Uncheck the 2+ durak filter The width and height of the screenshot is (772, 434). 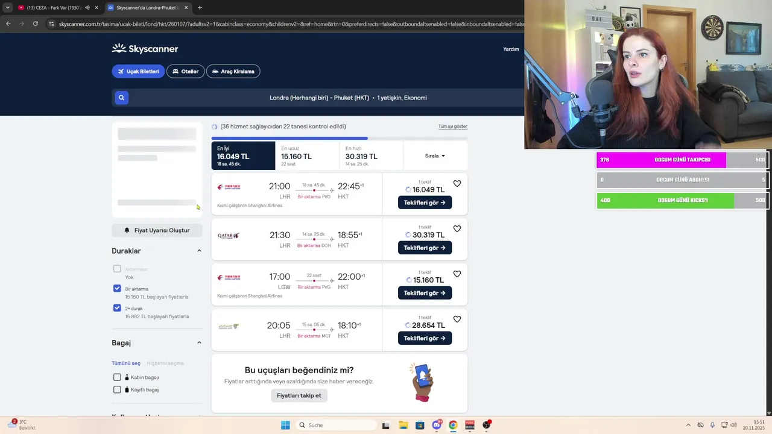pyautogui.click(x=117, y=308)
